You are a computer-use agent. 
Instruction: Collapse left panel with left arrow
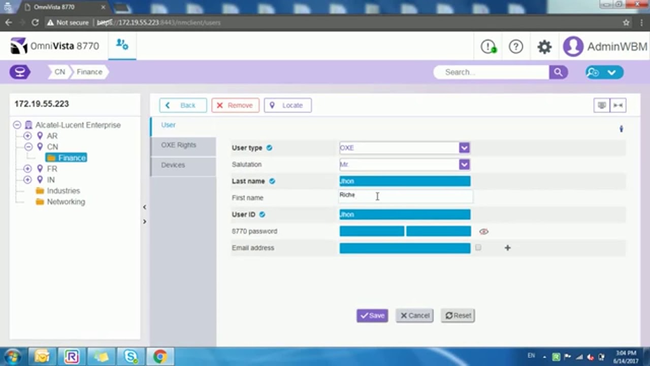(144, 207)
